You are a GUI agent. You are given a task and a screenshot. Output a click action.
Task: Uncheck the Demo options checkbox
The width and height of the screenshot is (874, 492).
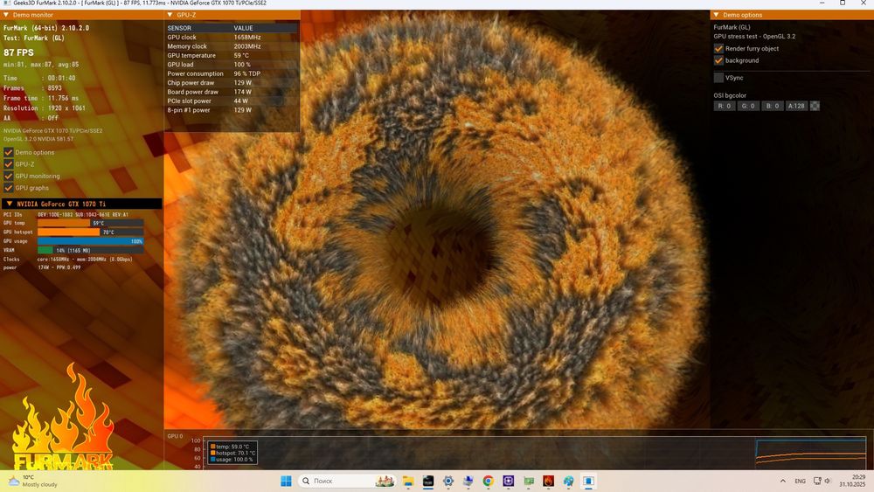[9, 152]
